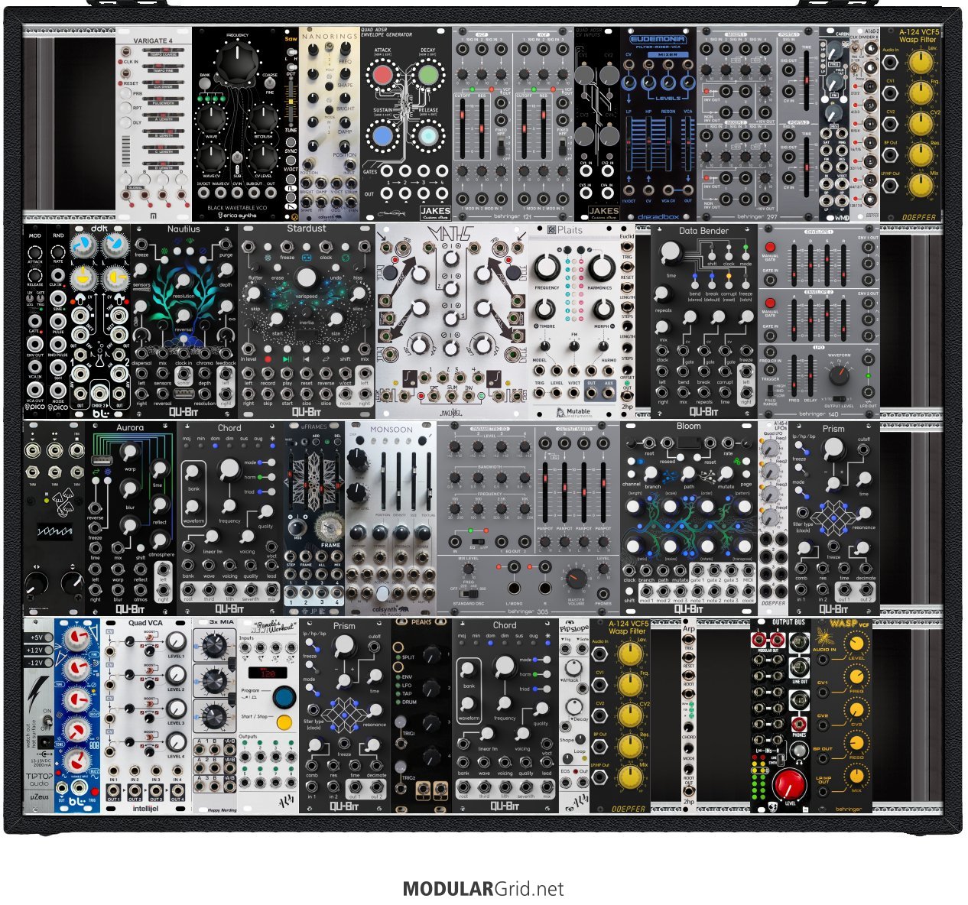Click the OUTPUT BUS module title
This screenshot has height=905, width=968.
pyautogui.click(x=788, y=622)
